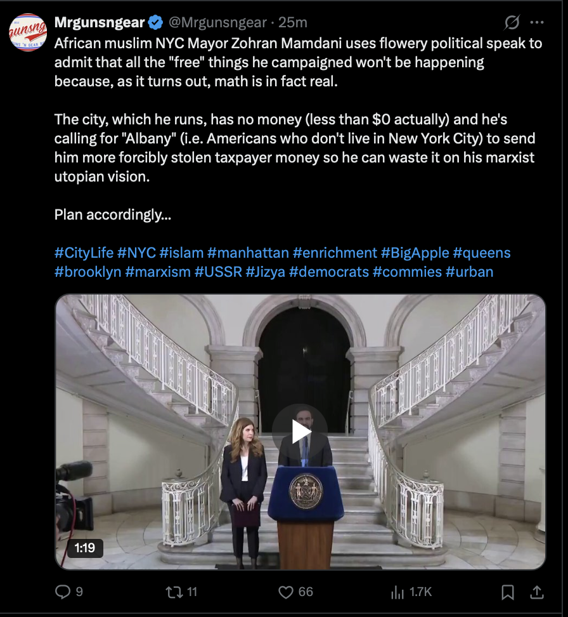Open the Mrgunsngear display name link
This screenshot has height=617, width=568.
pos(100,22)
